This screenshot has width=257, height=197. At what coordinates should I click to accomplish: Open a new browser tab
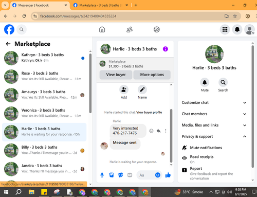[x=136, y=5]
